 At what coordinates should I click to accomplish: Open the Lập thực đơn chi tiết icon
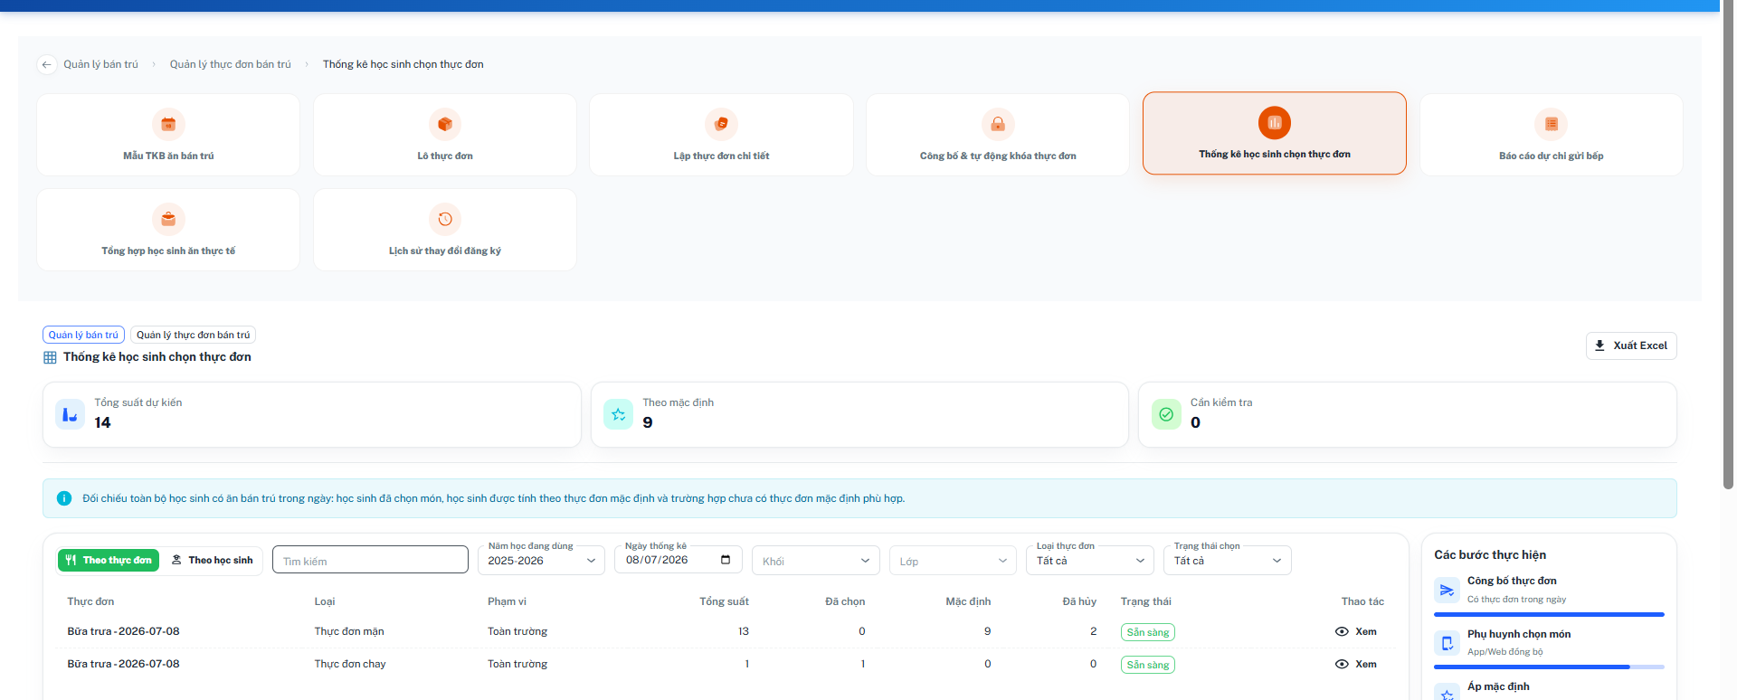(x=721, y=124)
